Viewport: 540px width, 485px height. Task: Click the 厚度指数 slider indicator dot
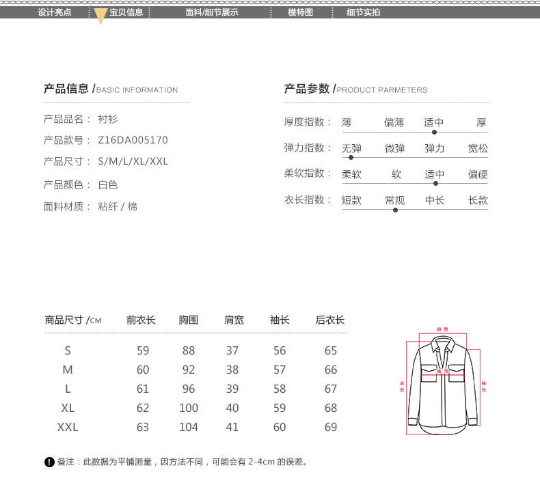click(x=435, y=132)
